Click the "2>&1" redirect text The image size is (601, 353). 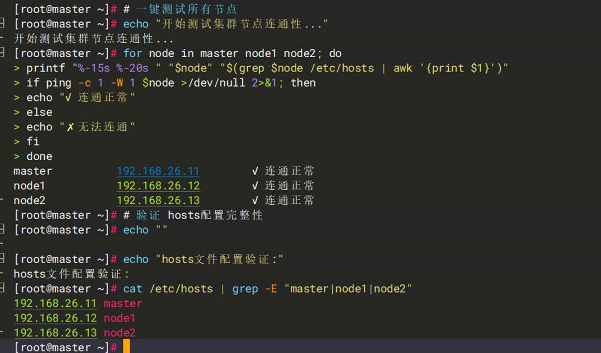pyautogui.click(x=263, y=83)
